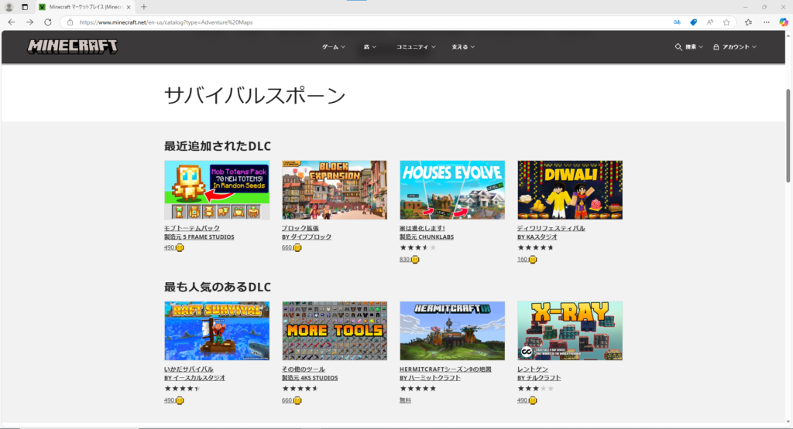The width and height of the screenshot is (793, 429).
Task: Click the translate page icon in address bar
Action: 678,22
